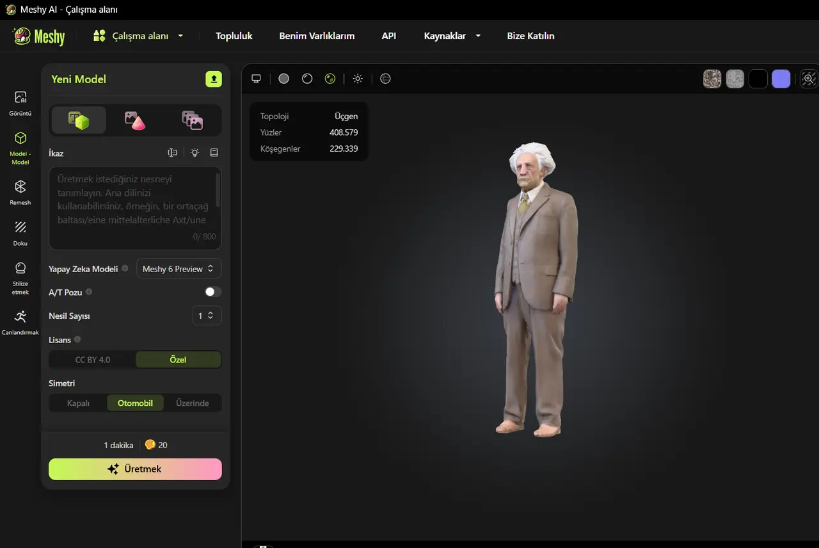This screenshot has width=819, height=548.
Task: Enable the textured preview sphere mode
Action: coord(330,78)
